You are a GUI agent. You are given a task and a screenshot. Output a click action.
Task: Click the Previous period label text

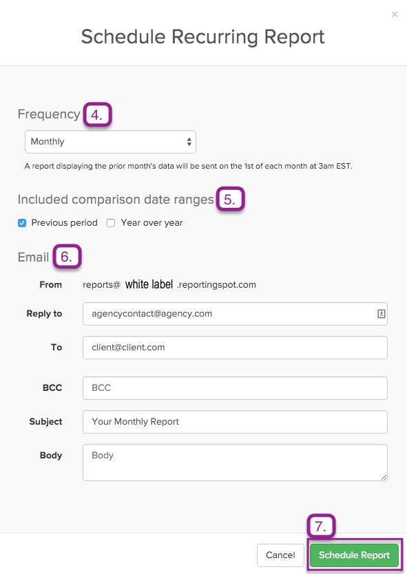point(65,223)
